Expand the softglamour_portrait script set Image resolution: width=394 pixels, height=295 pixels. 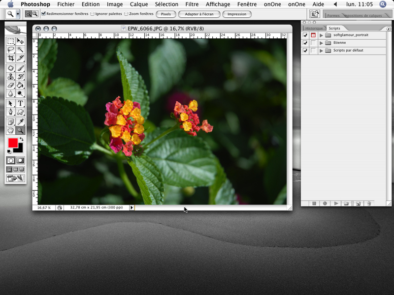[321, 35]
